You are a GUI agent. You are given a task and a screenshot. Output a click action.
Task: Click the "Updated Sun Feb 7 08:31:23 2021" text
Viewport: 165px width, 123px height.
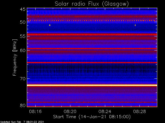(x=22, y=122)
